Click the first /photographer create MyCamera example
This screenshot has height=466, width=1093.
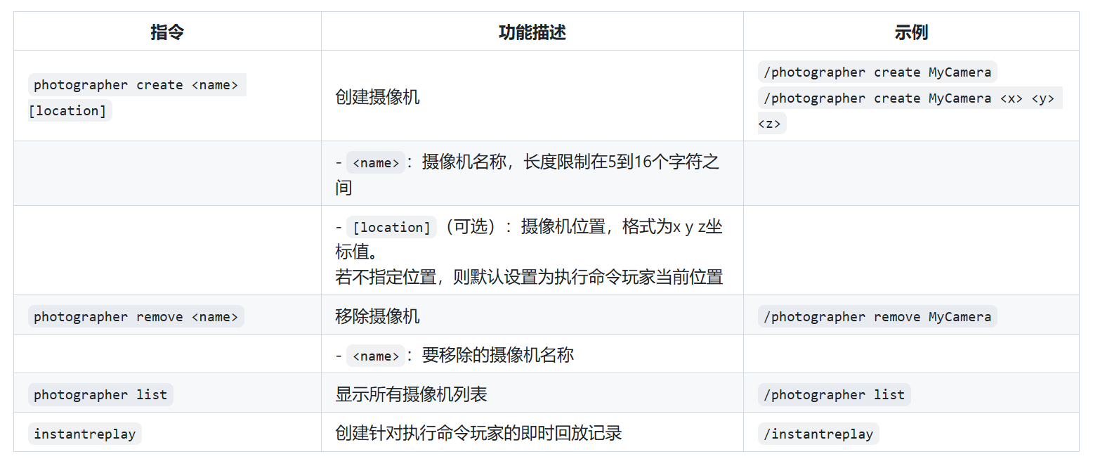(x=877, y=72)
